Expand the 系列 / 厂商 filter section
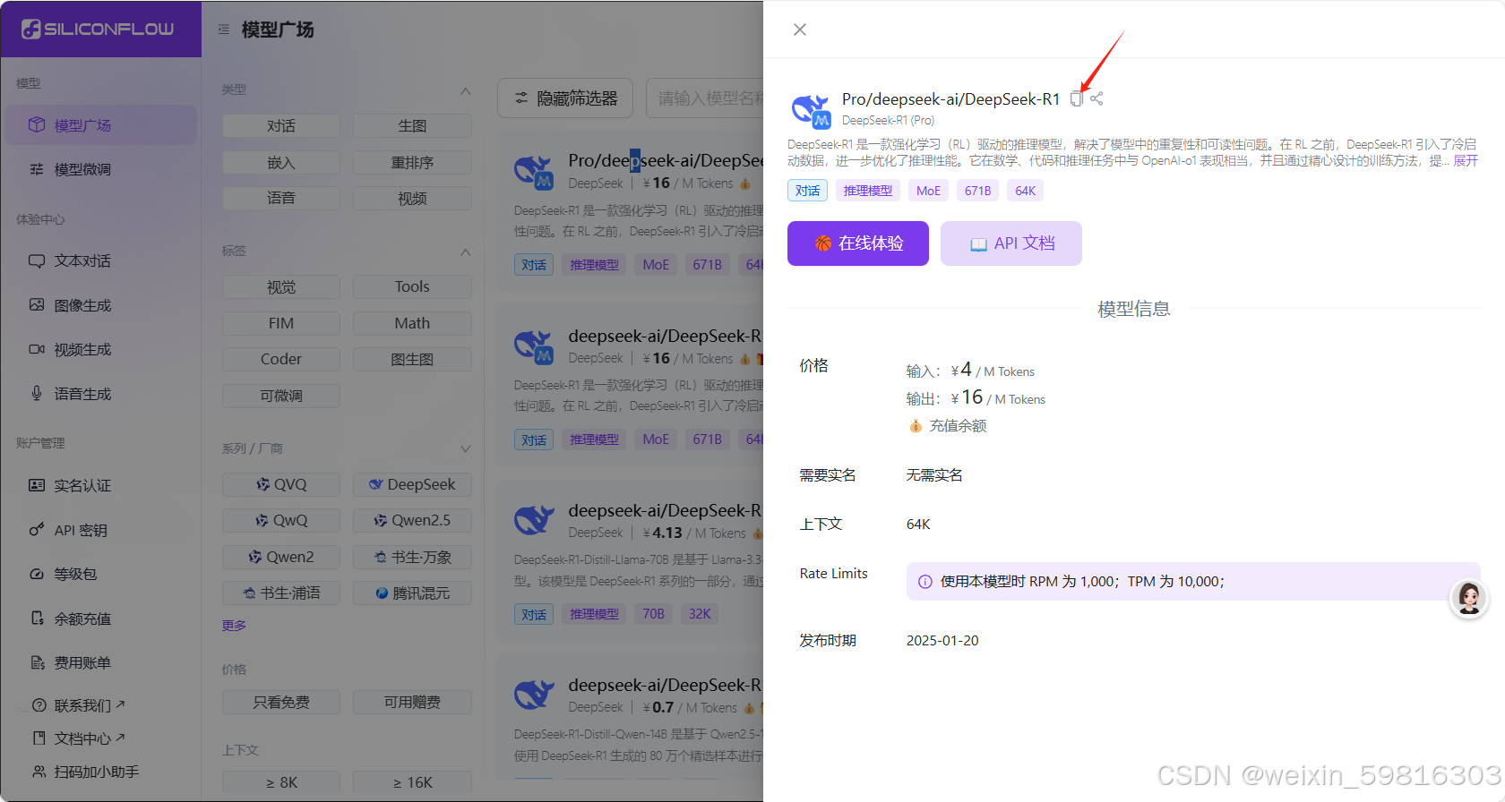The height and width of the screenshot is (802, 1505). coord(465,448)
